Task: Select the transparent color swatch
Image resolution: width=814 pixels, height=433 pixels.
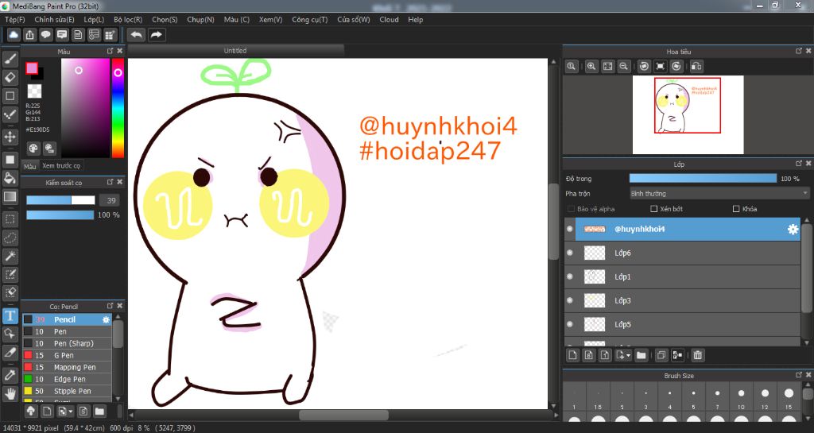Action: coord(34,91)
